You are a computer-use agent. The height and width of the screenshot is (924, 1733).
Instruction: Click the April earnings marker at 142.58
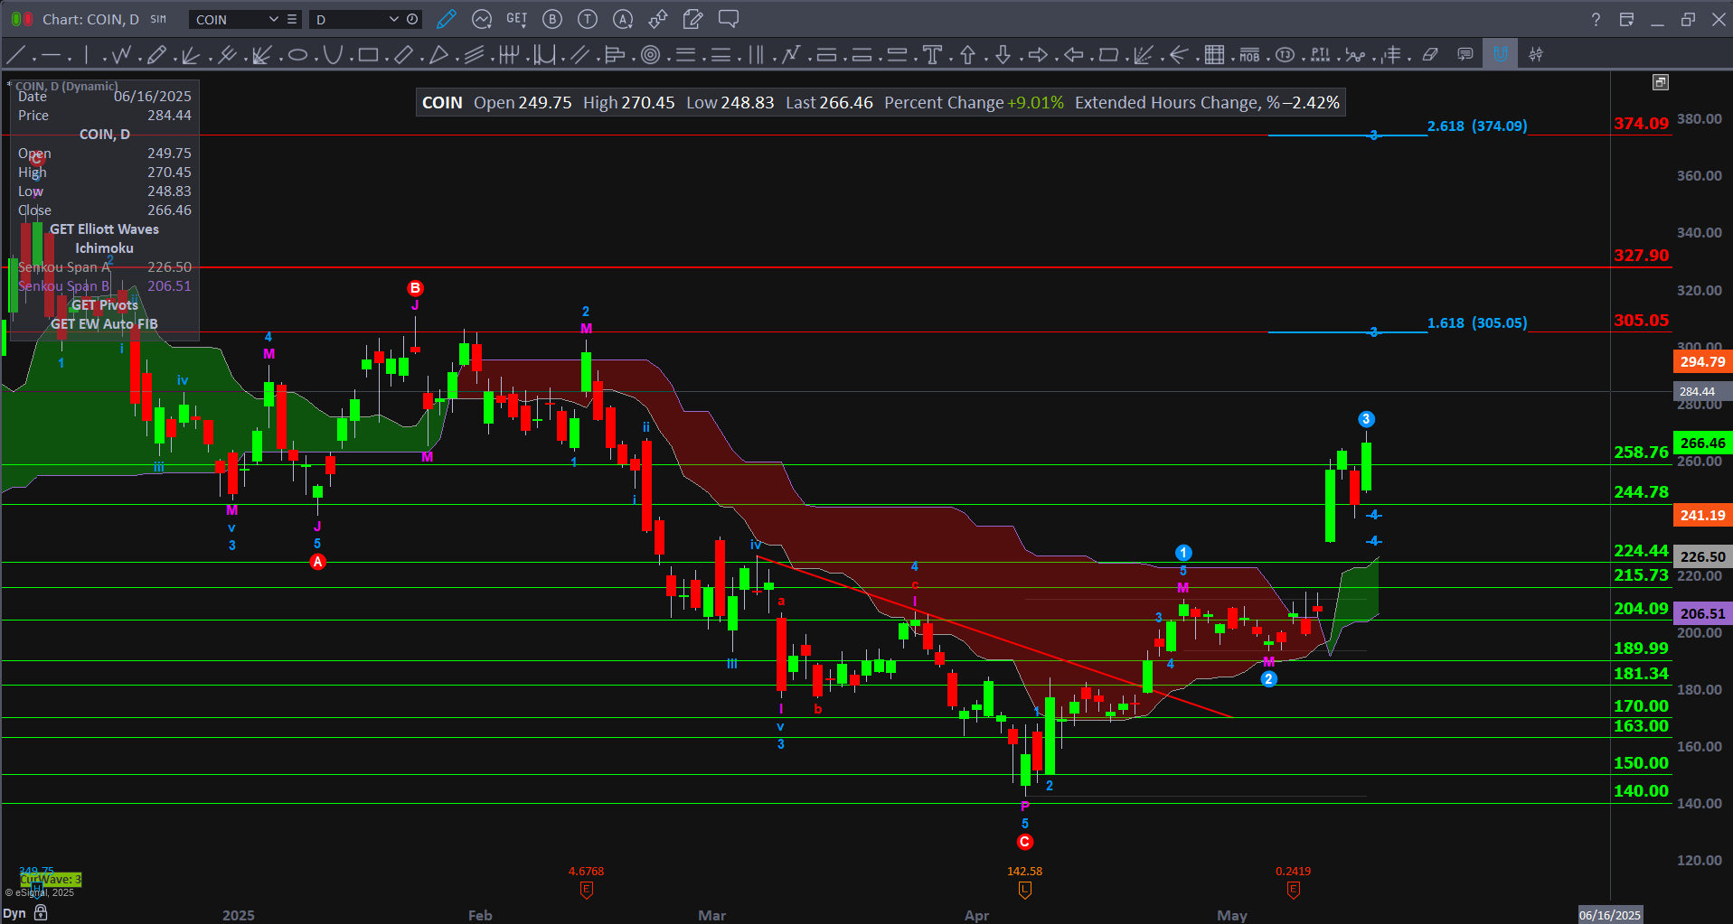pos(1024,891)
